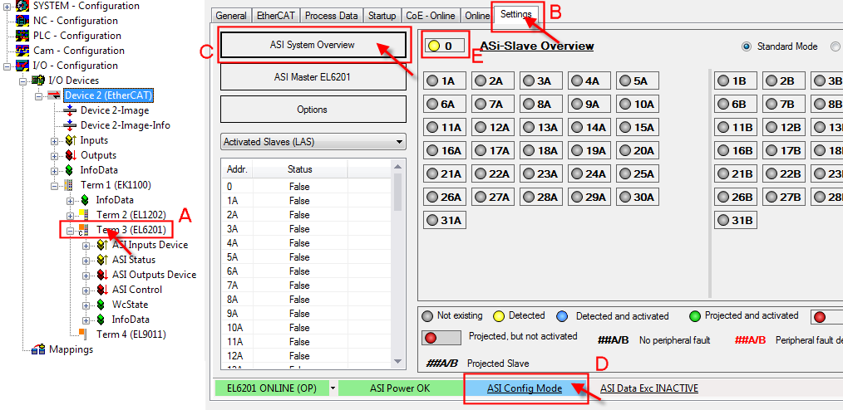Click the yellow Inputs icon under Device 2
The image size is (843, 410).
tap(71, 140)
